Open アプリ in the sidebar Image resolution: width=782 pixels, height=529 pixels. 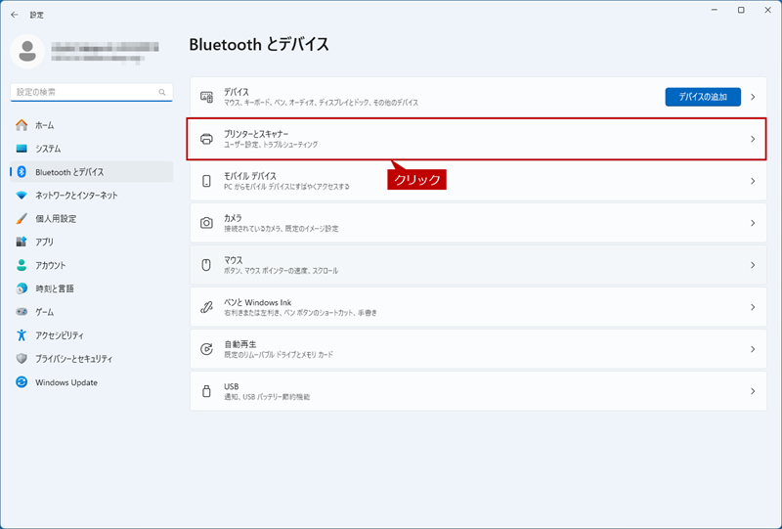click(92, 242)
